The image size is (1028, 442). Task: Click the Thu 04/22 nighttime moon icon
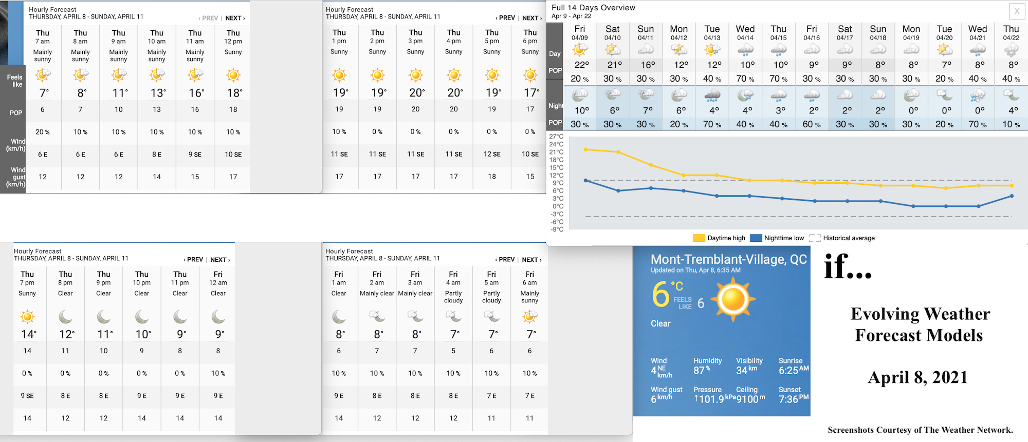click(x=1011, y=95)
